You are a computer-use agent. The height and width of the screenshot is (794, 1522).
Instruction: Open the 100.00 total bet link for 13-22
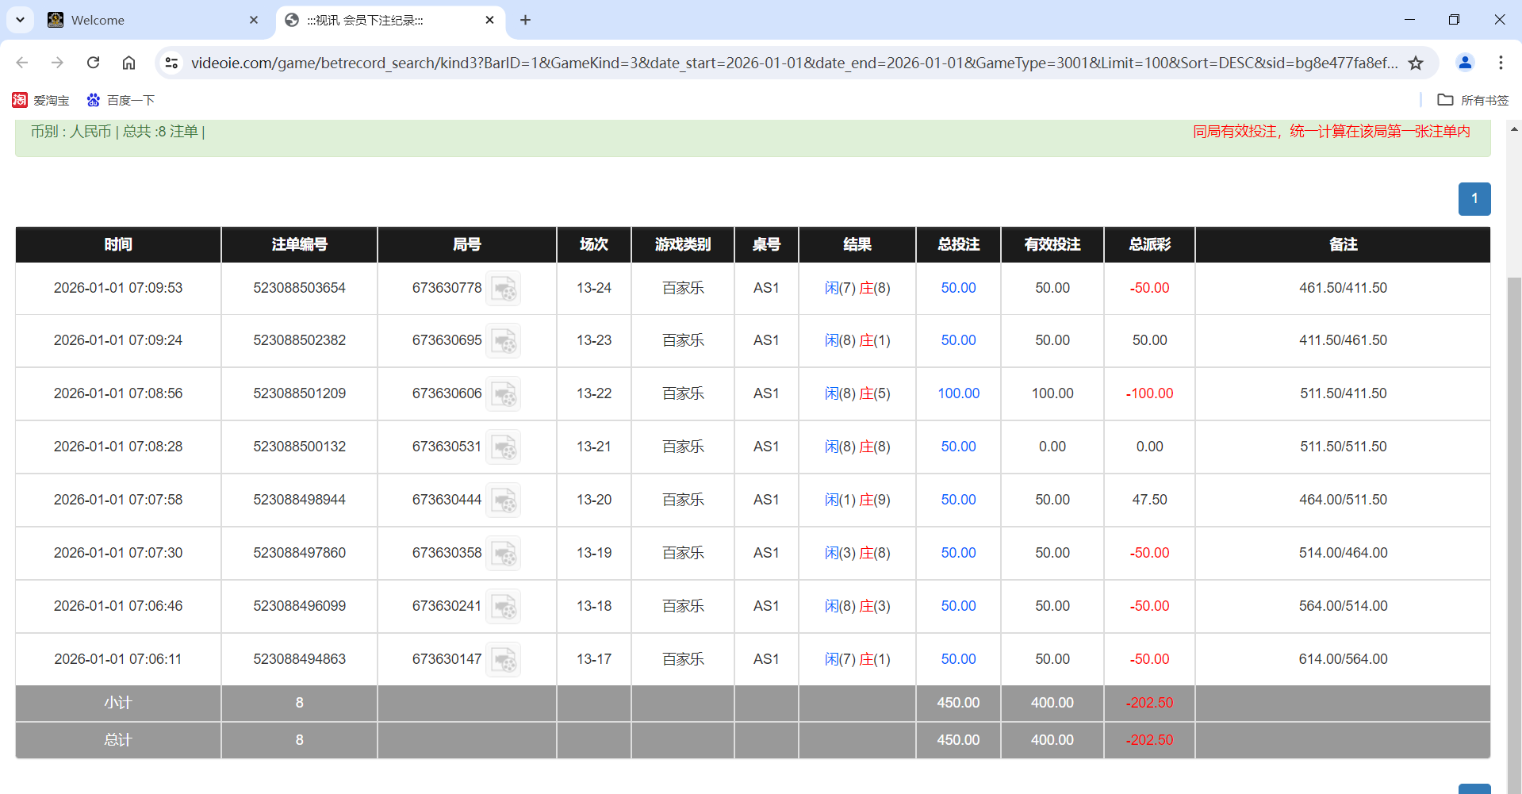click(x=958, y=393)
